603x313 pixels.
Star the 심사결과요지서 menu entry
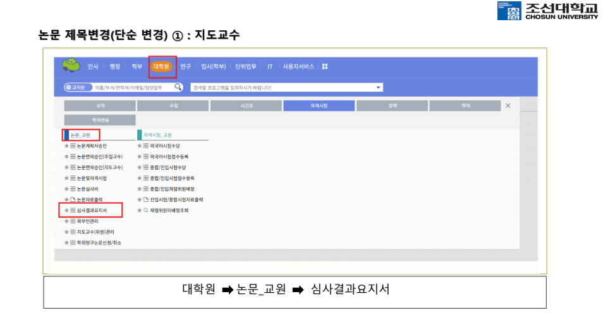[x=66, y=211]
